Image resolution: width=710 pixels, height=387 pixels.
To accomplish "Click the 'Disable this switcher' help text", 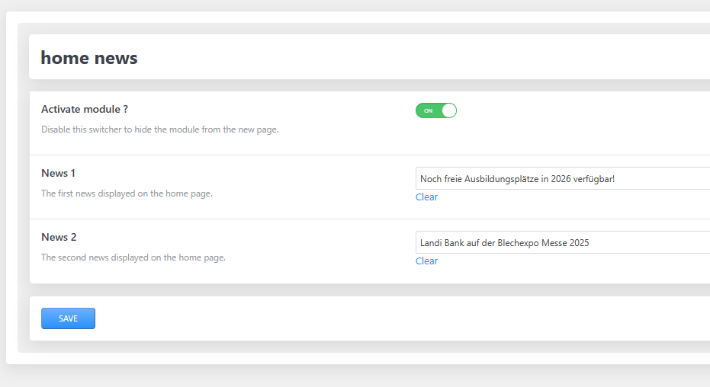I will click(x=159, y=130).
